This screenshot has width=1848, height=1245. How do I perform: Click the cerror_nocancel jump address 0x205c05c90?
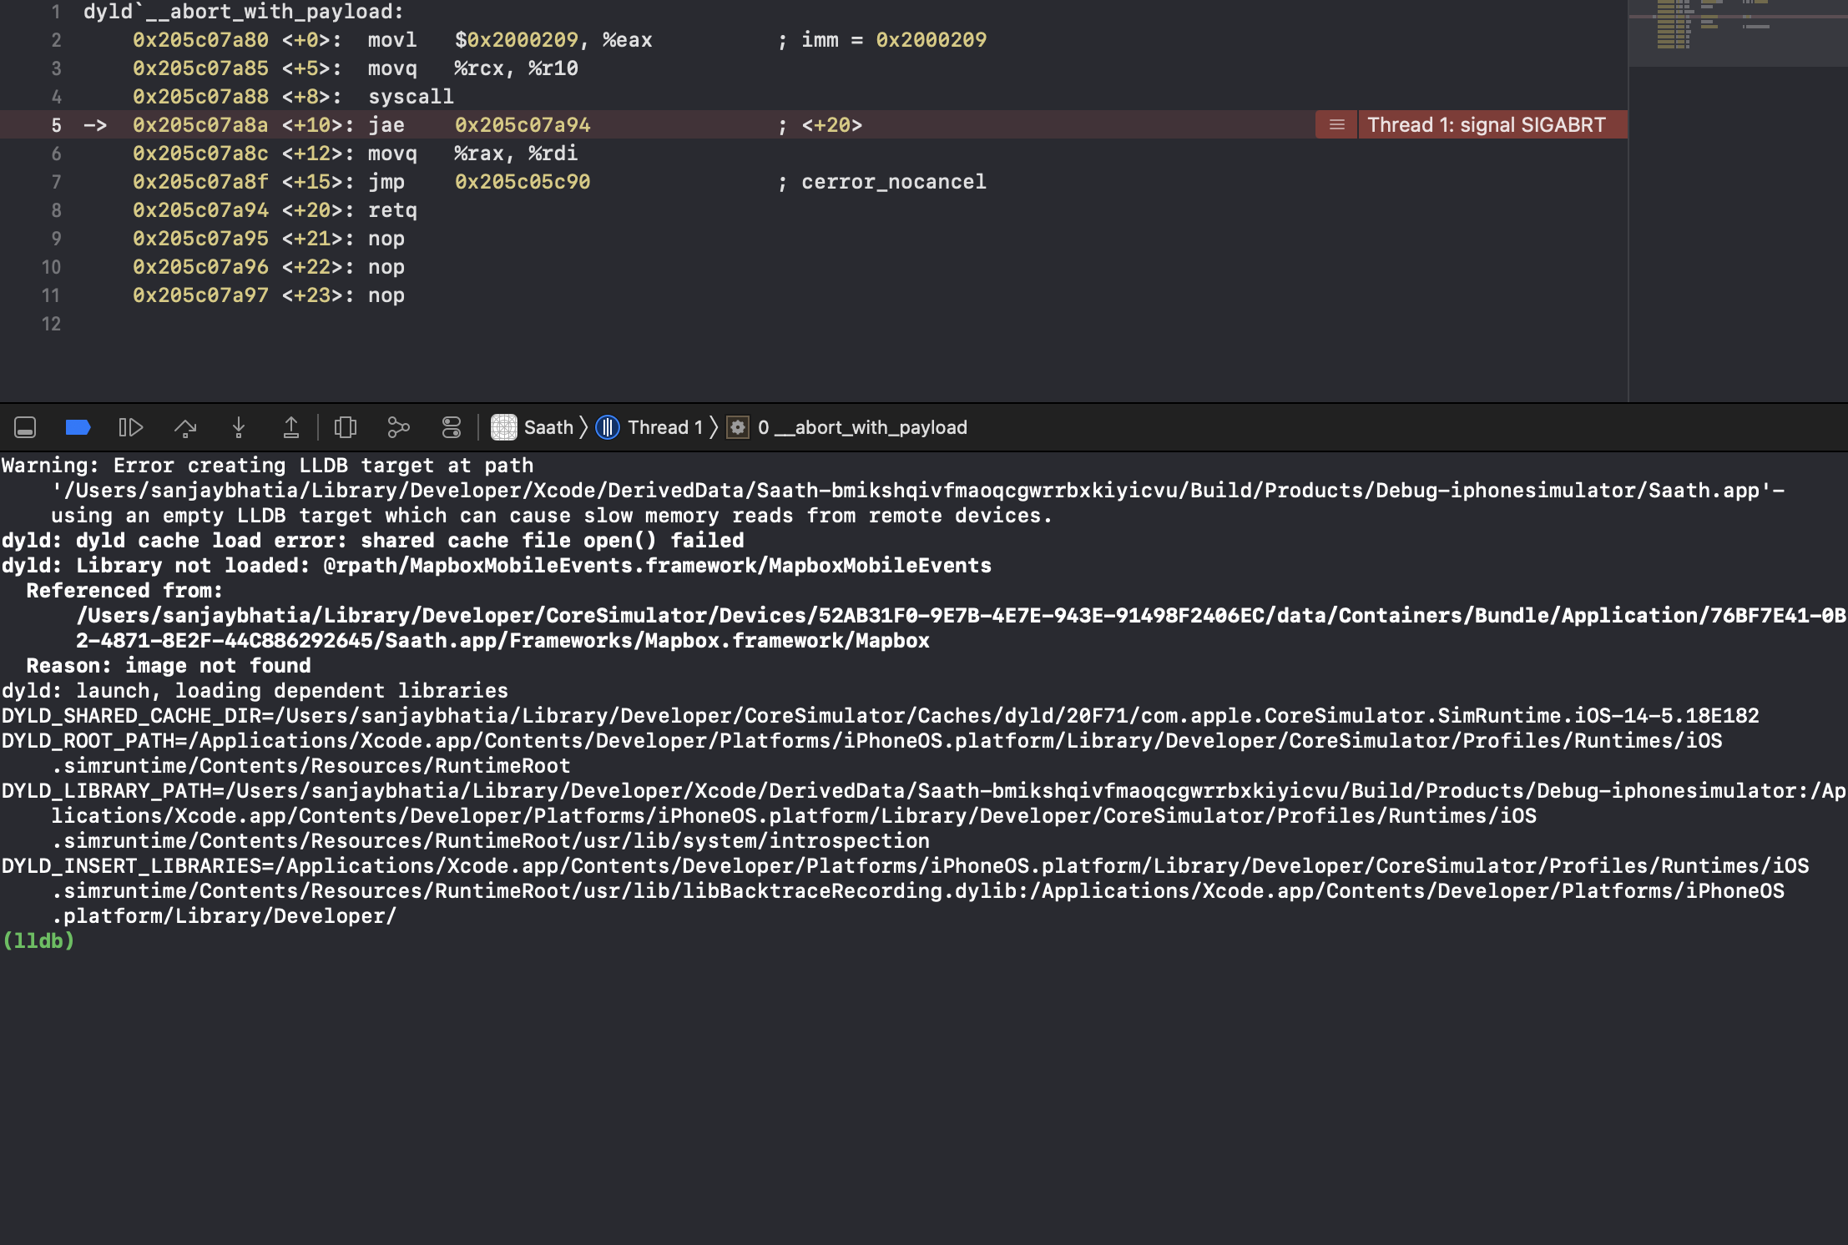click(x=523, y=181)
